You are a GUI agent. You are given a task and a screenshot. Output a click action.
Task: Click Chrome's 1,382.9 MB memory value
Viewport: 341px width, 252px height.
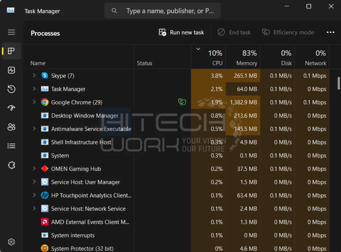click(x=243, y=102)
